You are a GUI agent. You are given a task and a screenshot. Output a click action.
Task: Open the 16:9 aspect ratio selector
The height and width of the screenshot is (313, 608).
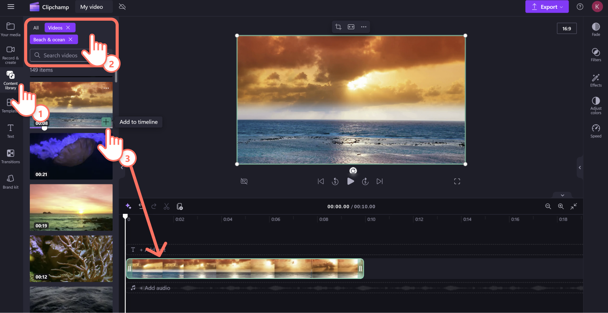(567, 28)
